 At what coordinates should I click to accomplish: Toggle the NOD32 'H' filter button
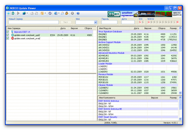pos(149,22)
